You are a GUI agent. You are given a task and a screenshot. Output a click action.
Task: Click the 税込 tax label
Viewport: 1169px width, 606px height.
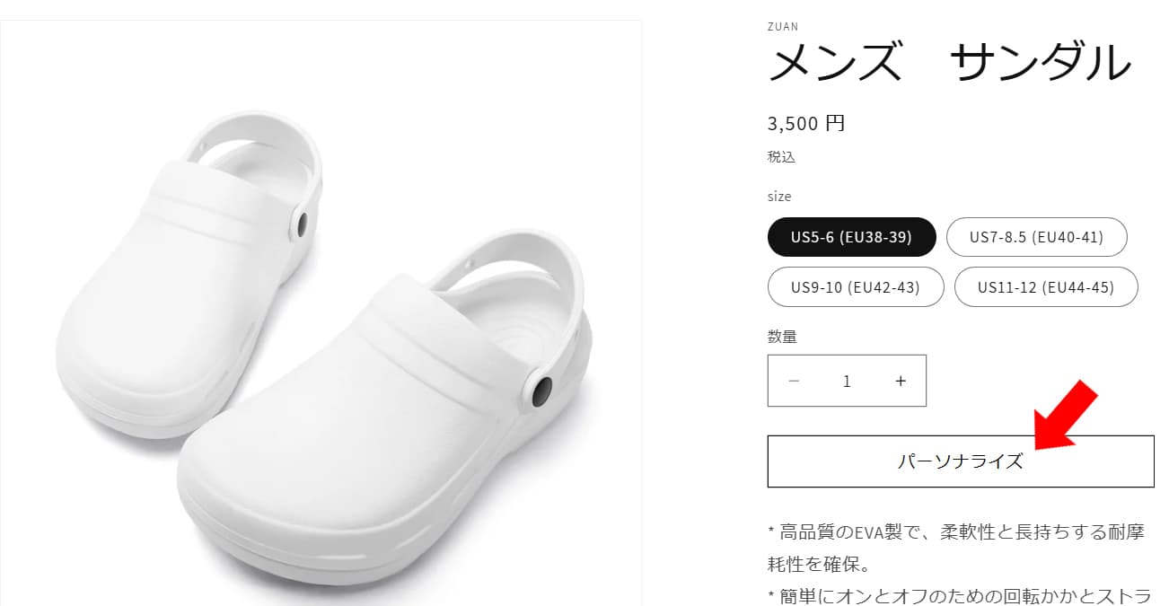[781, 157]
